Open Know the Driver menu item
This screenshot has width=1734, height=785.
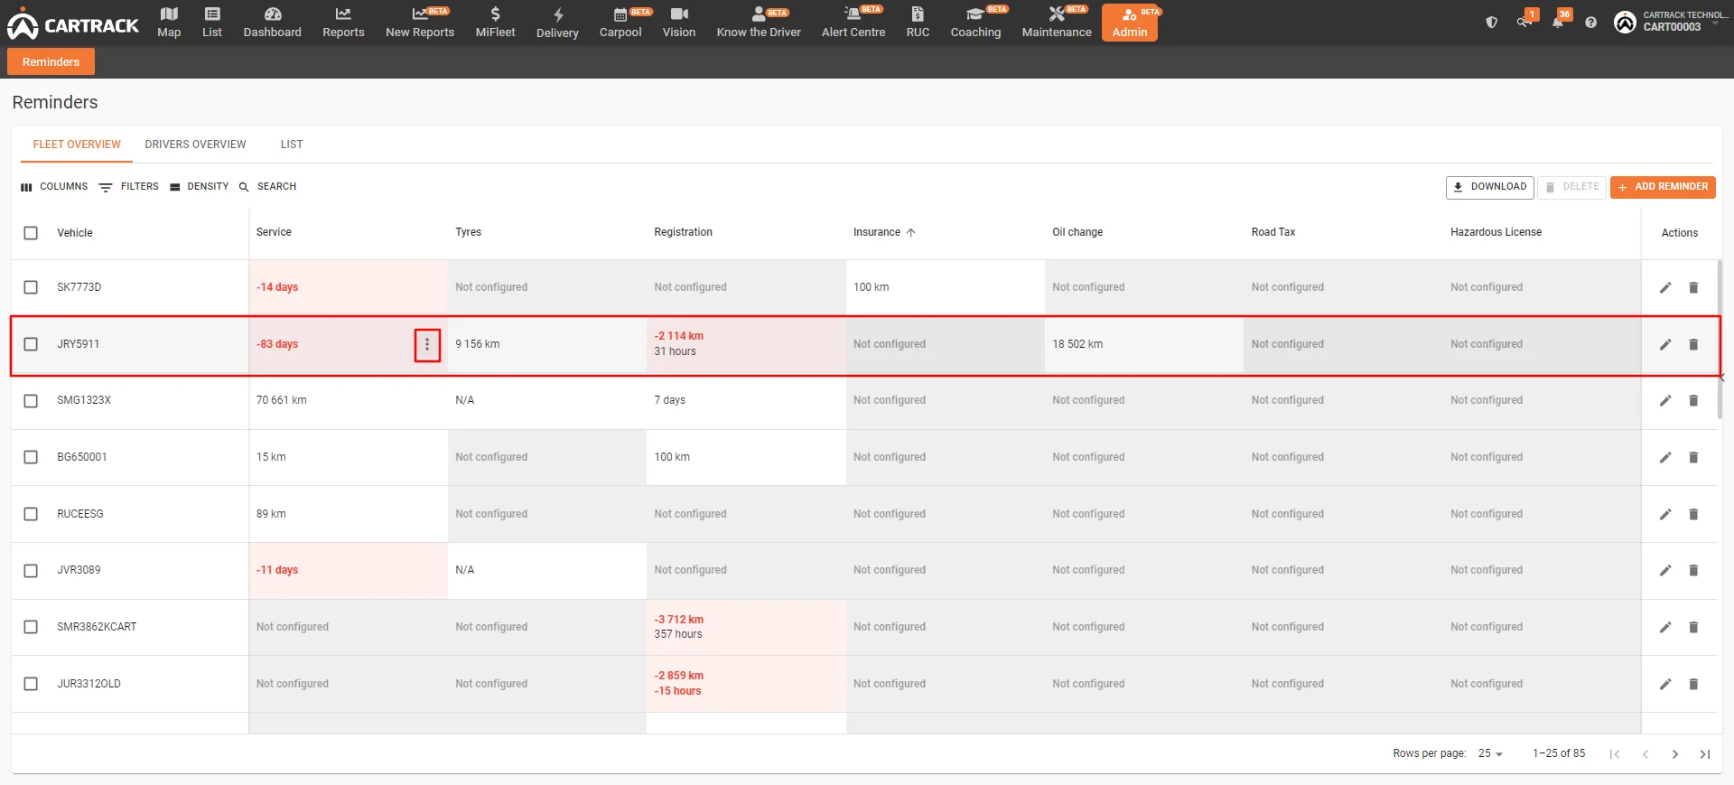[x=759, y=23]
